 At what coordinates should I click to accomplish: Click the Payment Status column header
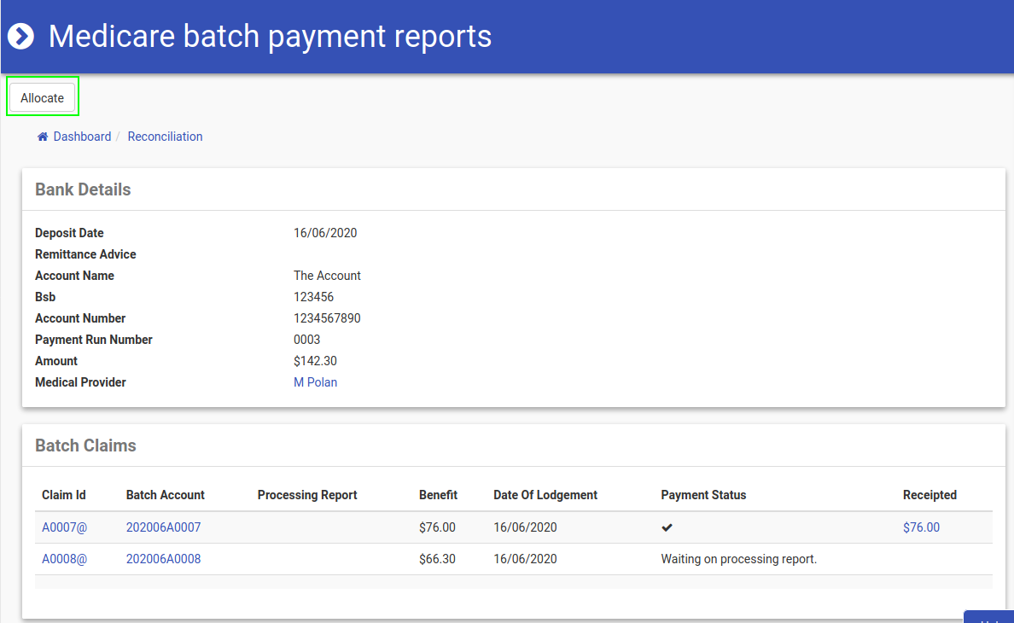pos(703,495)
